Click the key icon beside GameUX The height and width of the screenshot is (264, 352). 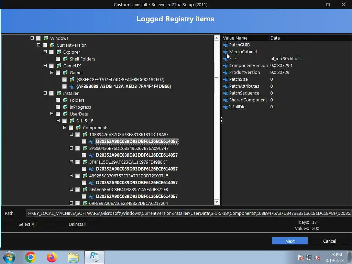click(x=59, y=66)
